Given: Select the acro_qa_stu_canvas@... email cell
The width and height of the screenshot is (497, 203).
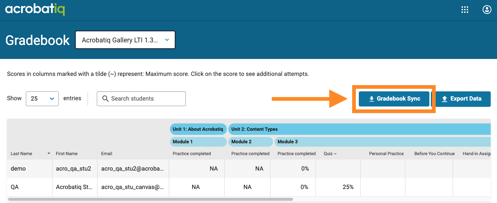Looking at the screenshot, I should (x=133, y=187).
